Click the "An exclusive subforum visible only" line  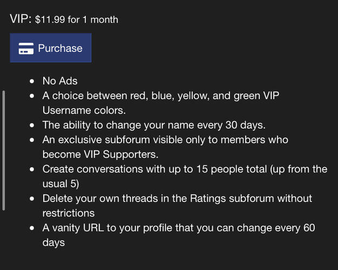tap(165, 139)
